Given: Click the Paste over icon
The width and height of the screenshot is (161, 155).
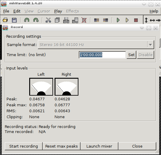Looking at the screenshot, I should tap(75, 20).
